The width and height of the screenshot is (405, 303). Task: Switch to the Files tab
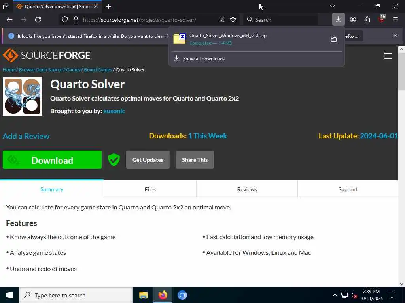pyautogui.click(x=150, y=189)
